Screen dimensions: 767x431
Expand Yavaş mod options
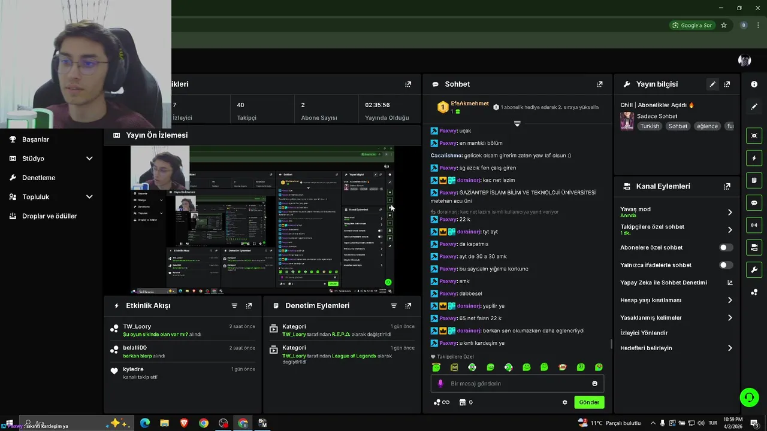pos(730,212)
